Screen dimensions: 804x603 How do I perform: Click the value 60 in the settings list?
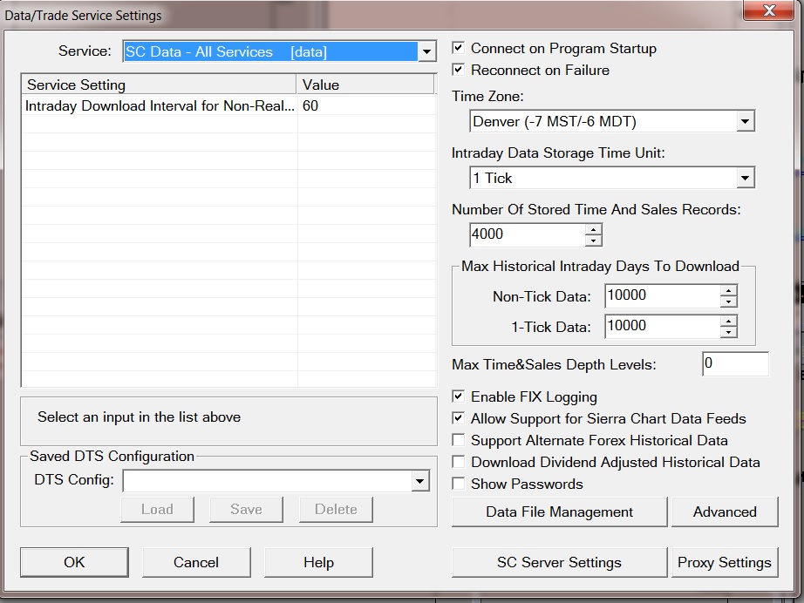(x=310, y=106)
